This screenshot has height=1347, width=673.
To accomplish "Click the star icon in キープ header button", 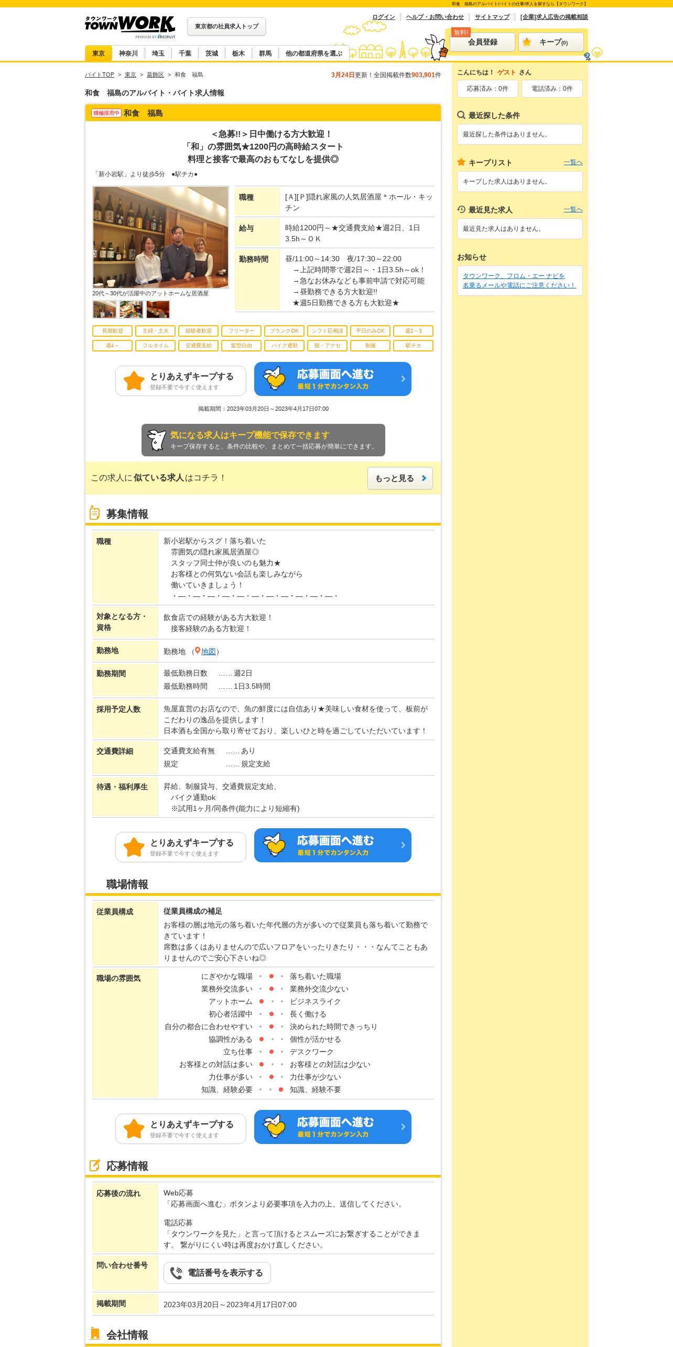I will point(527,42).
